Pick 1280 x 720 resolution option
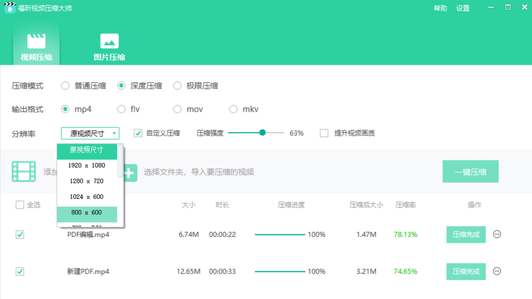 tap(87, 181)
